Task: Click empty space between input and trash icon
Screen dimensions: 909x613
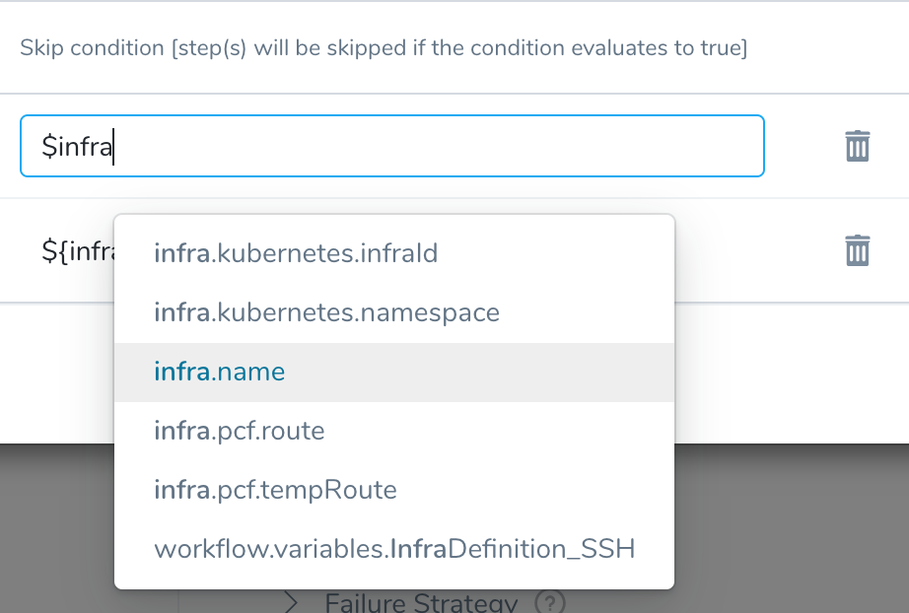Action: 804,146
